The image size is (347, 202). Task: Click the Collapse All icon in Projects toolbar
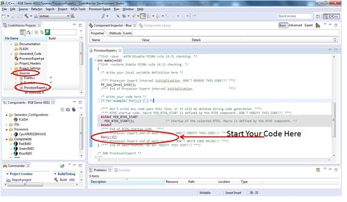click(36, 32)
